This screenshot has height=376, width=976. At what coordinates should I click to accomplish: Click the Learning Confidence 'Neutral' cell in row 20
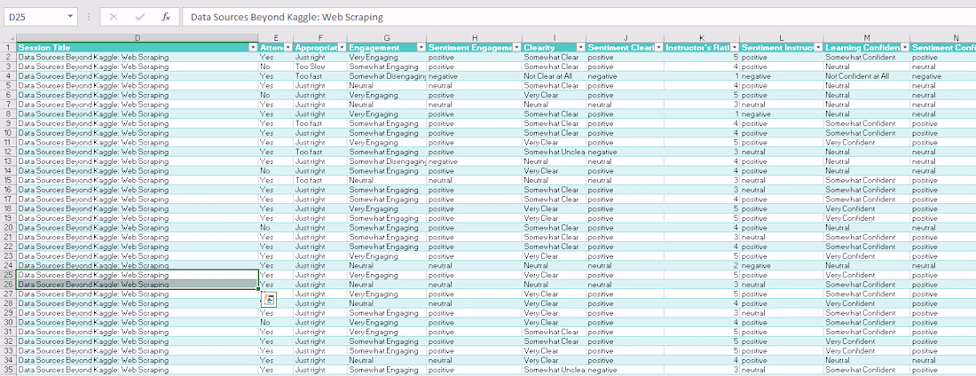[867, 228]
